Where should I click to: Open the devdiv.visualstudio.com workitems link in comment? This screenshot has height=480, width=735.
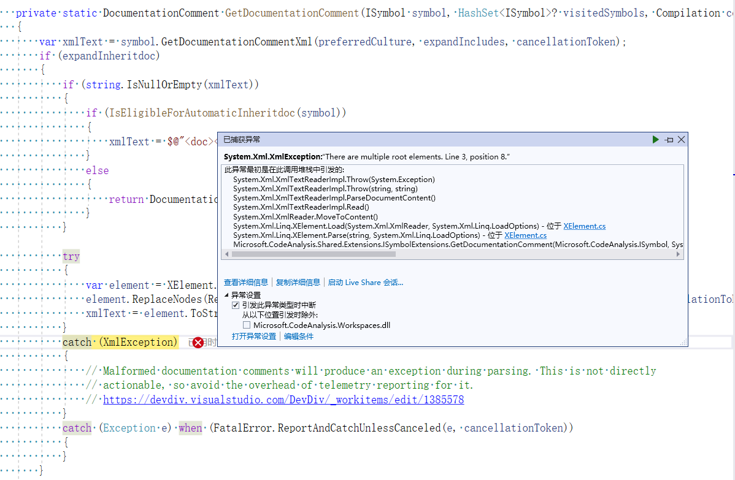point(283,400)
